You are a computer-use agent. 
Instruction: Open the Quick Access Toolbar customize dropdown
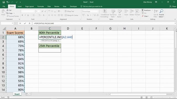tap(20, 2)
